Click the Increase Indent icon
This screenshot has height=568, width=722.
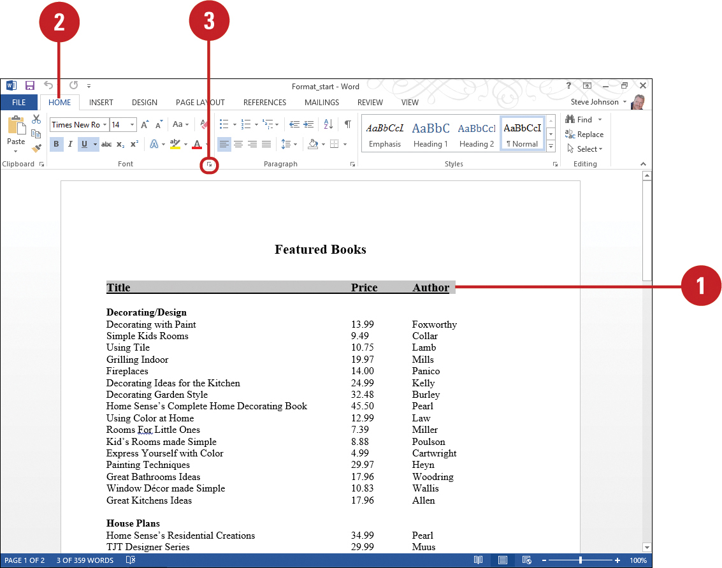pos(309,124)
